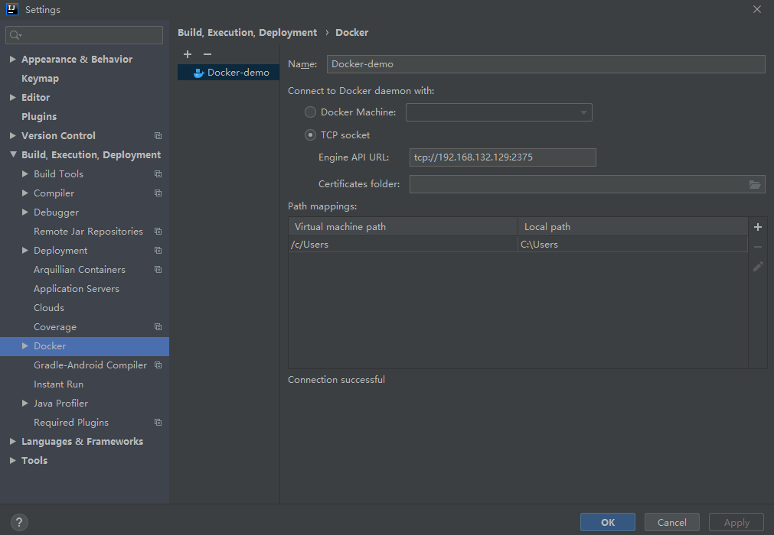This screenshot has height=535, width=774.
Task: Open the help question mark button
Action: 20,523
